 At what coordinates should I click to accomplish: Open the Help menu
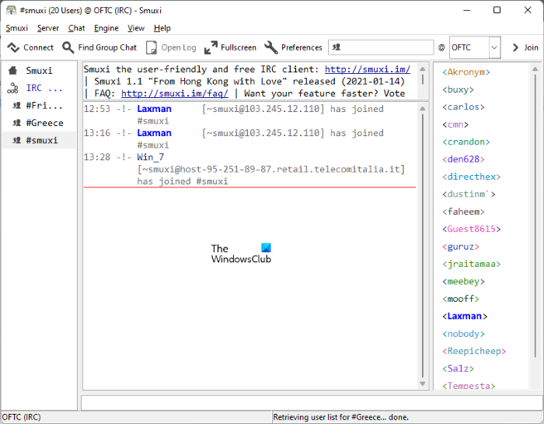162,28
